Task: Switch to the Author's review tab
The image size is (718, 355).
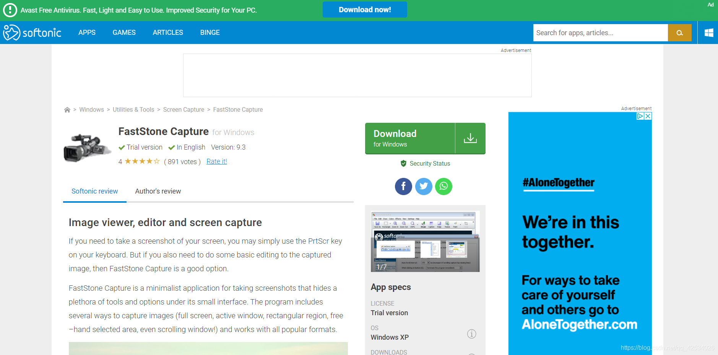Action: click(158, 191)
